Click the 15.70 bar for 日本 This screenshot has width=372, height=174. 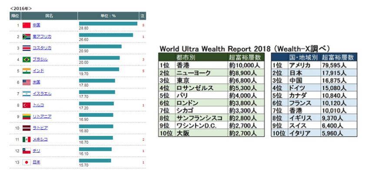click(x=95, y=161)
